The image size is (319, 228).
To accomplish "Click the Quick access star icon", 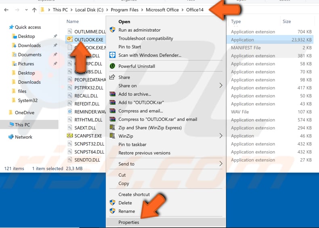I will click(x=11, y=27).
